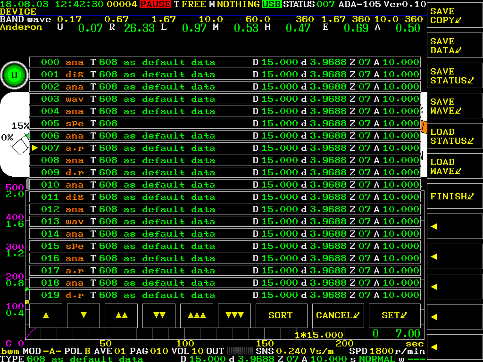
Task: Click the VOL 10 value
Action: coord(188,351)
